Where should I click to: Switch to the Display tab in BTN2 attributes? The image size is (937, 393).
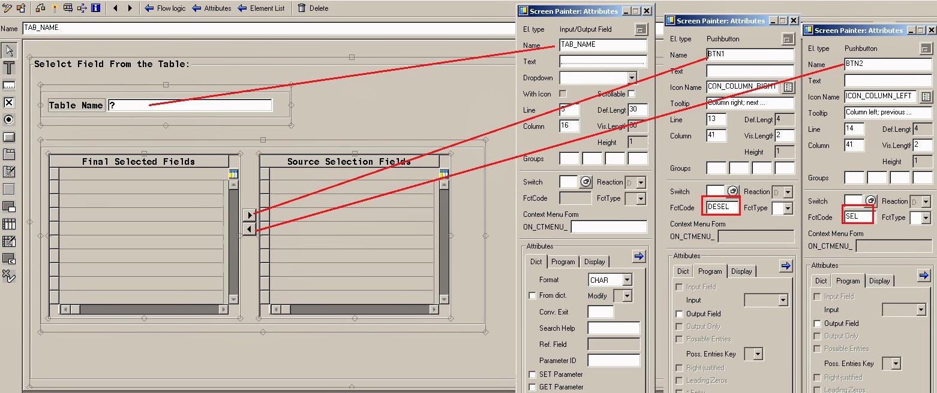[879, 280]
